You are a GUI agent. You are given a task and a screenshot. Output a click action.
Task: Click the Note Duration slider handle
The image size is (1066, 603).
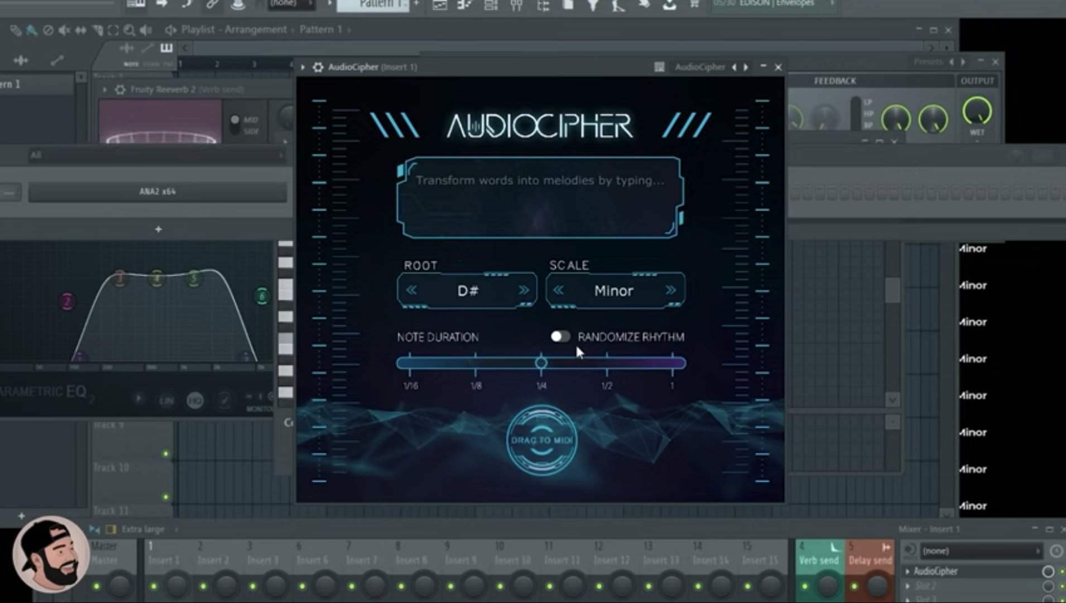point(541,362)
